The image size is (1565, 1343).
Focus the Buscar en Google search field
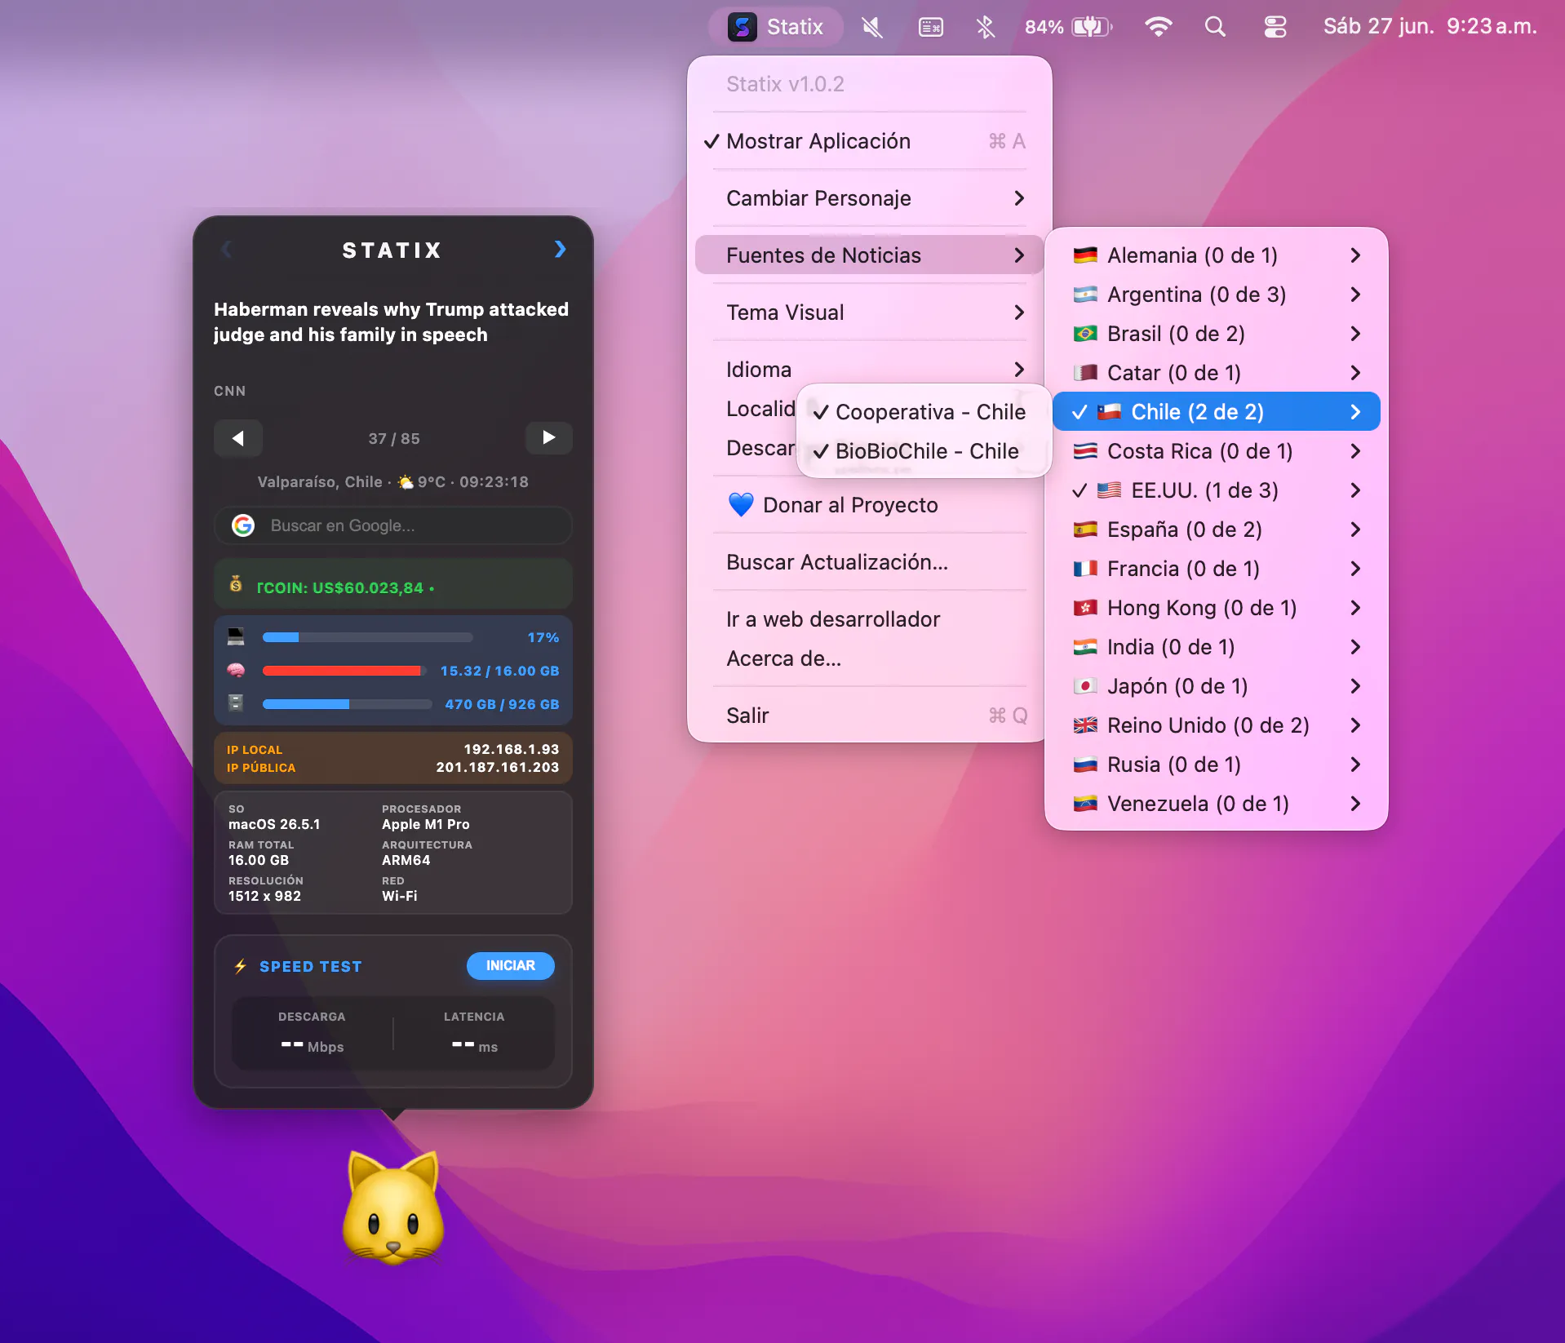tap(393, 525)
